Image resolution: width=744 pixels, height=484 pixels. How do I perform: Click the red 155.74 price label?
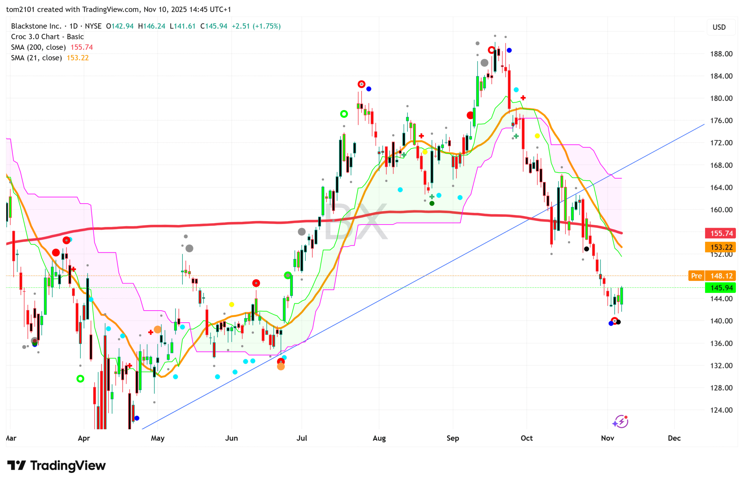pyautogui.click(x=720, y=233)
